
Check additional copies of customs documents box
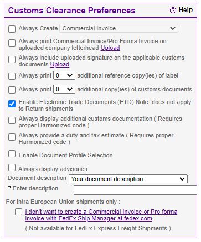(x=12, y=90)
